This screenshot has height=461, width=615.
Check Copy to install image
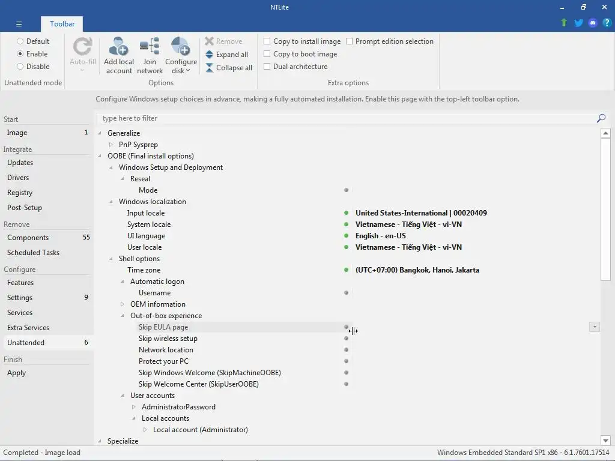(267, 41)
